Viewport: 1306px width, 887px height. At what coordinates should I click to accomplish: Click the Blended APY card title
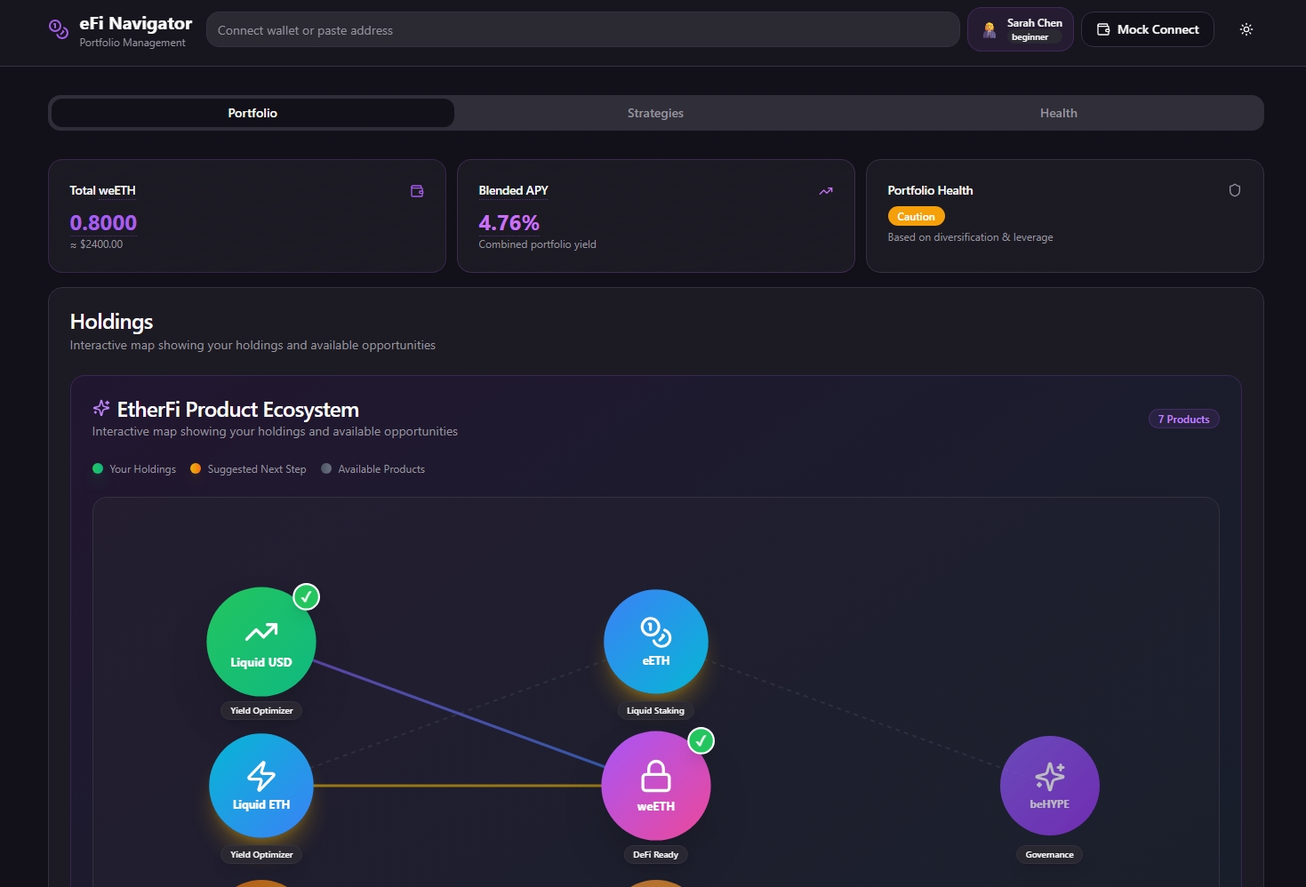pyautogui.click(x=513, y=190)
